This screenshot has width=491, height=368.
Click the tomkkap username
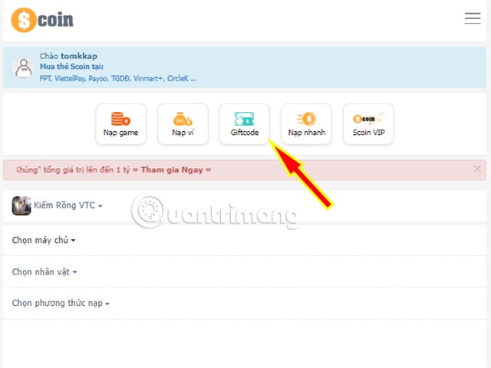coord(79,56)
